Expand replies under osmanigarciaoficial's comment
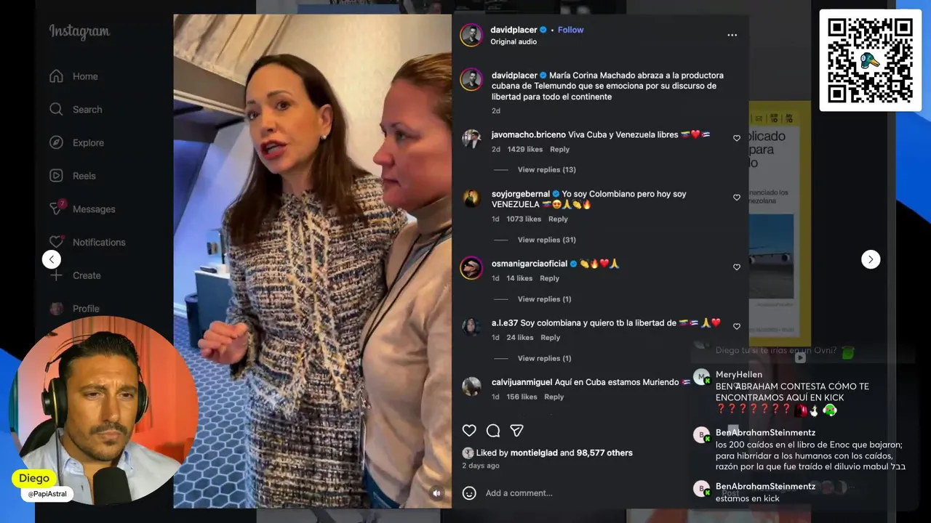Viewport: 931px width, 523px height. coord(544,299)
